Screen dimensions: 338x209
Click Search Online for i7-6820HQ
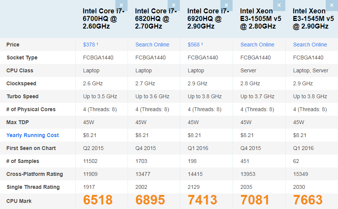pos(152,45)
